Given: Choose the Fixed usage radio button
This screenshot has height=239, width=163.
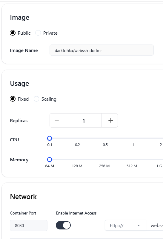Looking at the screenshot, I should (13, 99).
